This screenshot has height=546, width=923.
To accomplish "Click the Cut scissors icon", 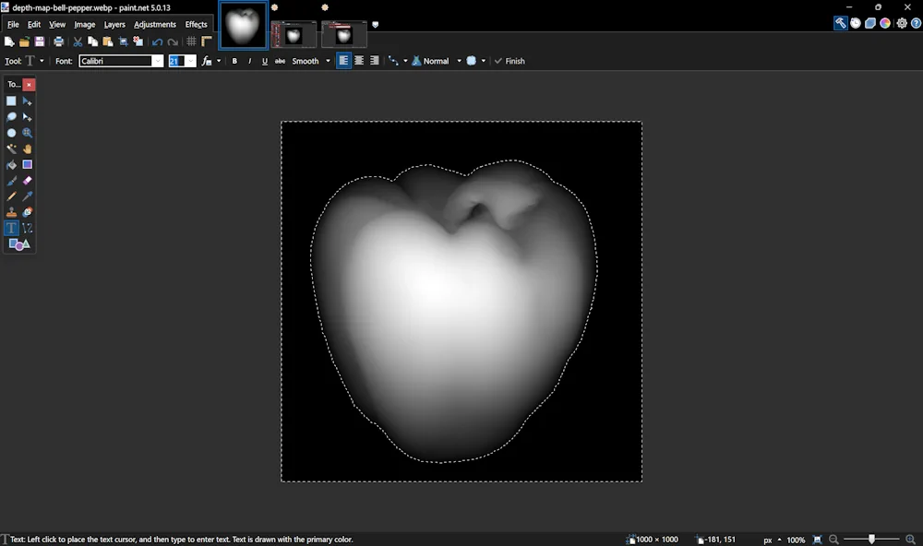I will pos(78,42).
